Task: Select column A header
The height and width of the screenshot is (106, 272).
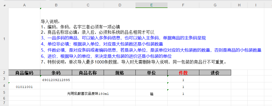Action: tap(24, 5)
